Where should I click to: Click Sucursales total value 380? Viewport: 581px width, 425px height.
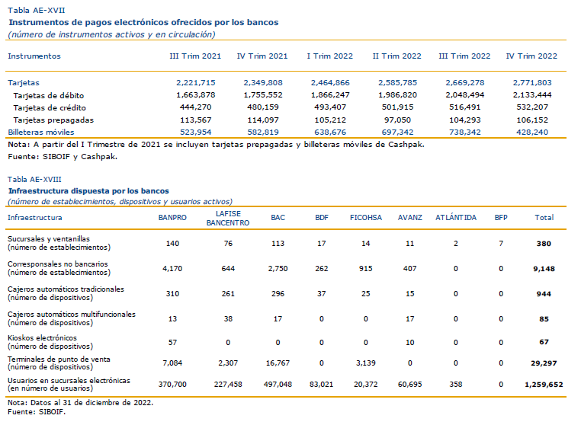[544, 244]
